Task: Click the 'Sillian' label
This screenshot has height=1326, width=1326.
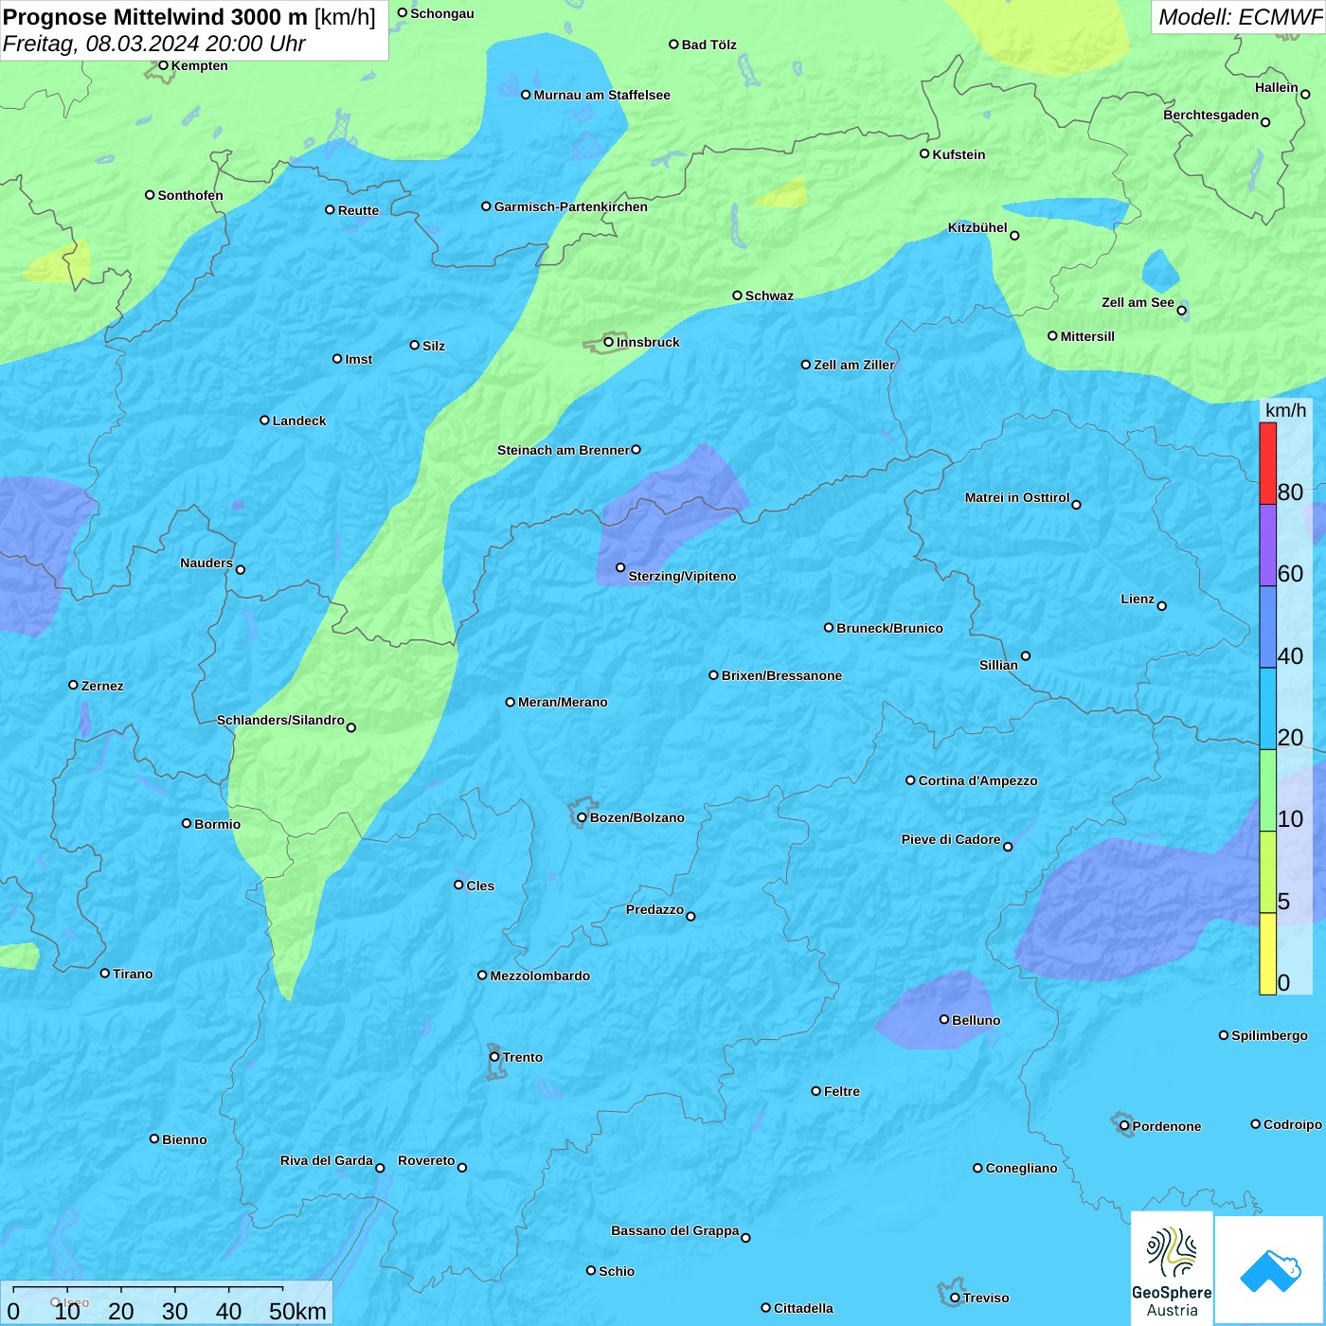Action: click(998, 665)
